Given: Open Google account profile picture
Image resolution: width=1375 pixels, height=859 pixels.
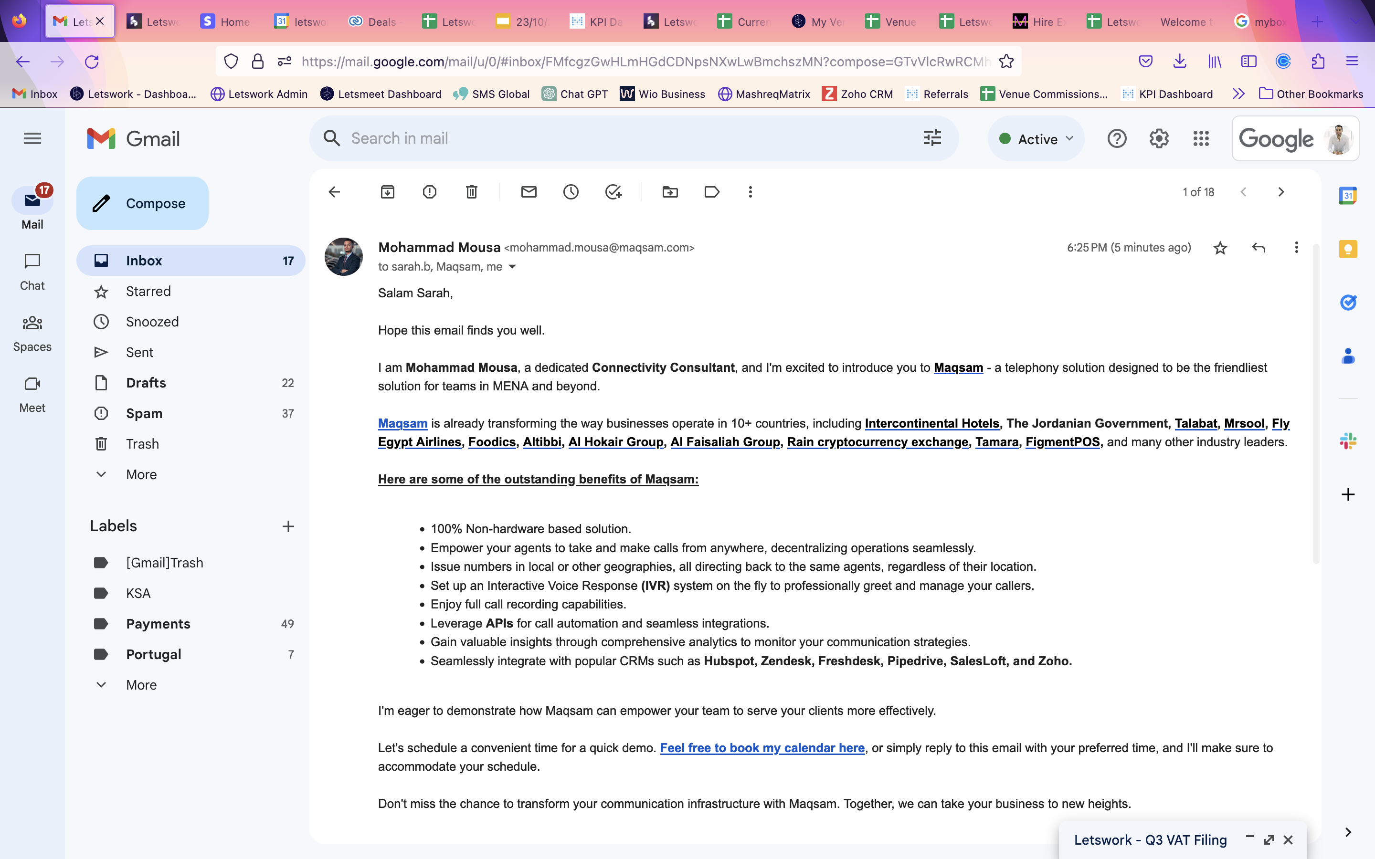Looking at the screenshot, I should [x=1339, y=138].
